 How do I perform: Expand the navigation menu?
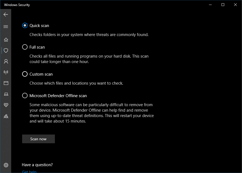(x=6, y=26)
